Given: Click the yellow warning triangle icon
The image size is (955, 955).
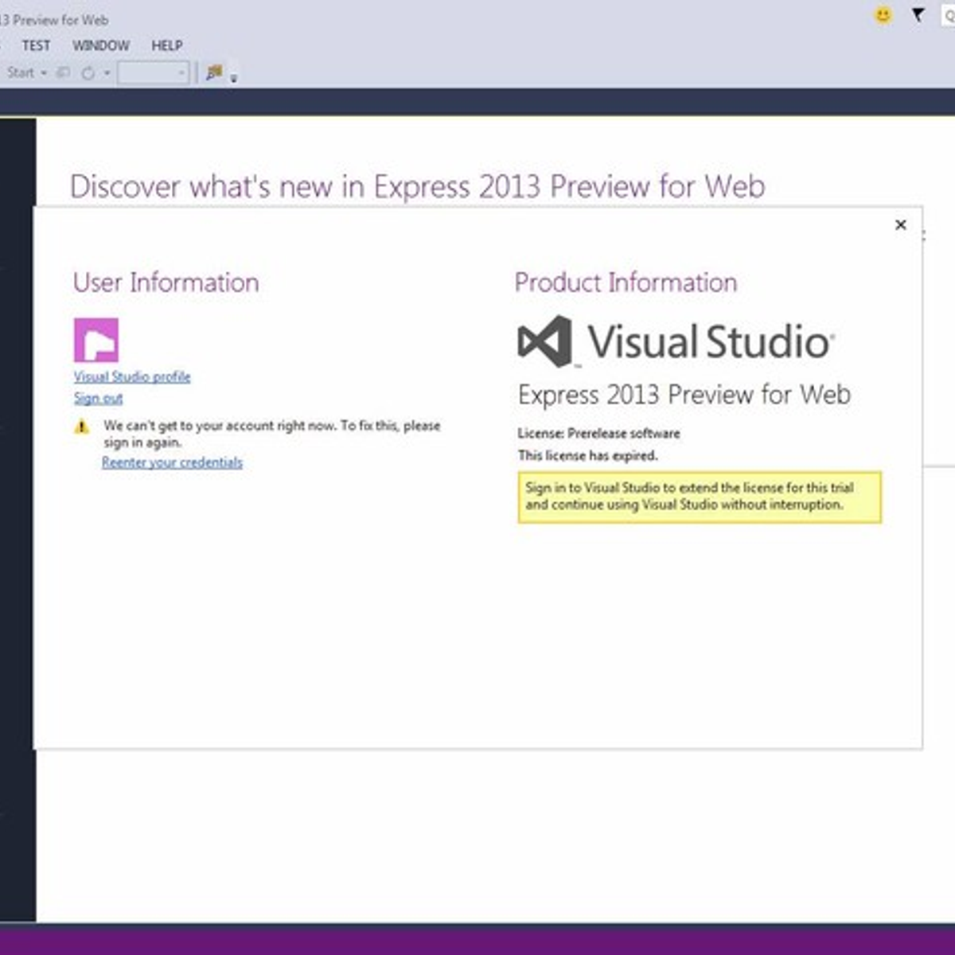Looking at the screenshot, I should point(82,427).
